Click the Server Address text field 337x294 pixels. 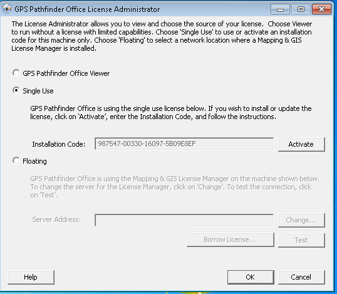click(x=184, y=220)
